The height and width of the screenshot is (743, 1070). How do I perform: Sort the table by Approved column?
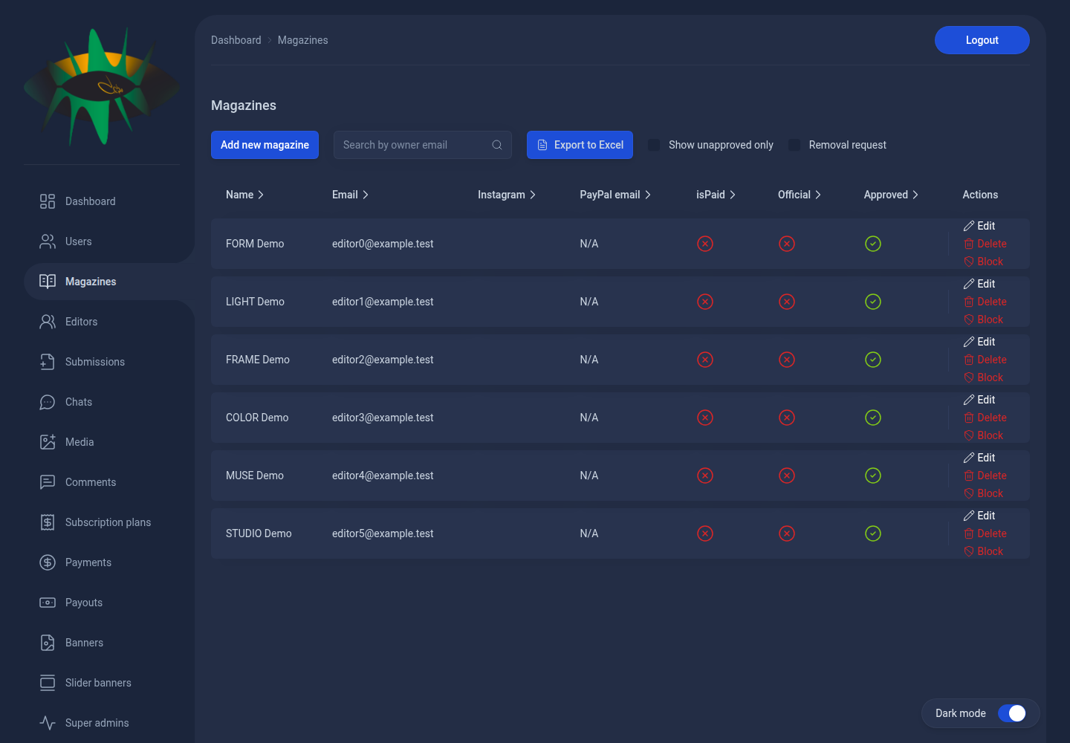point(891,195)
